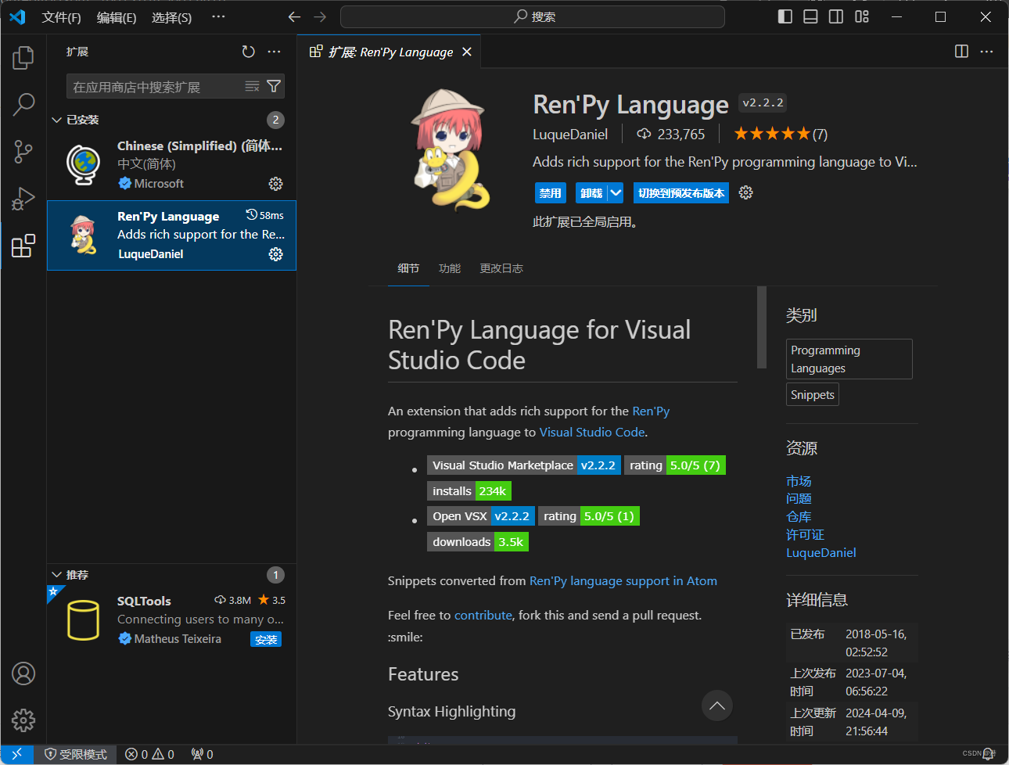This screenshot has height=765, width=1009.
Task: Open the title bar overflow menu
Action: tap(218, 16)
